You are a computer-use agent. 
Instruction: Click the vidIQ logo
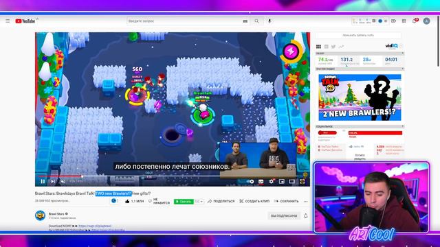(391, 46)
